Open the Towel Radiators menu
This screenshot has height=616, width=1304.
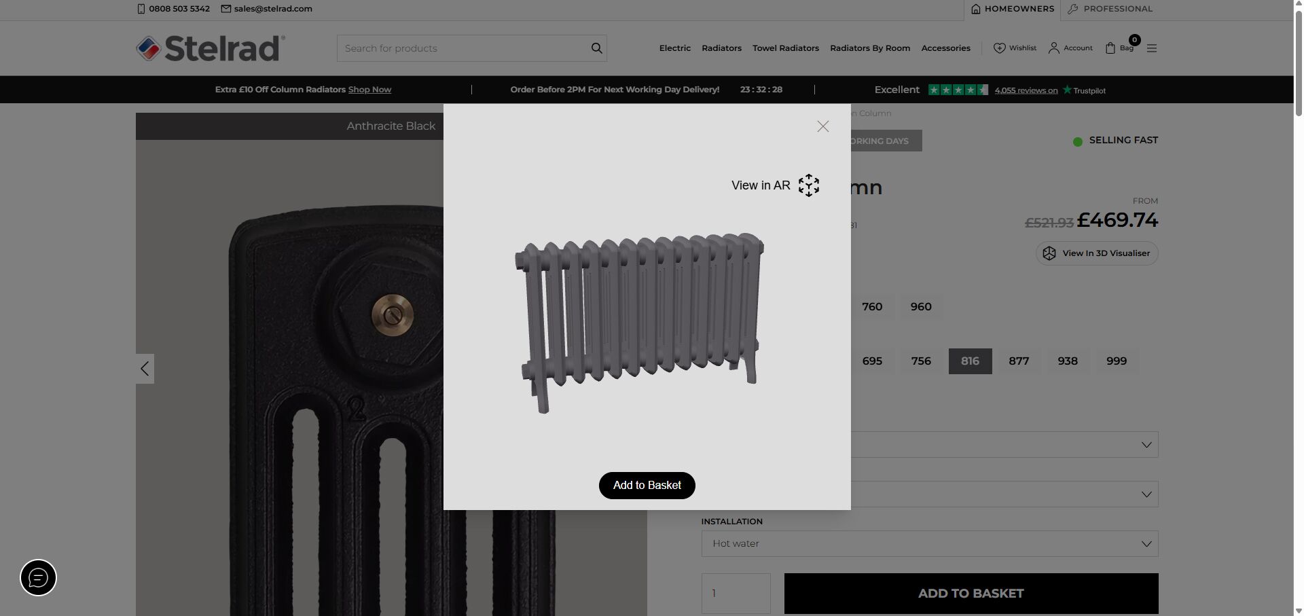(x=785, y=48)
